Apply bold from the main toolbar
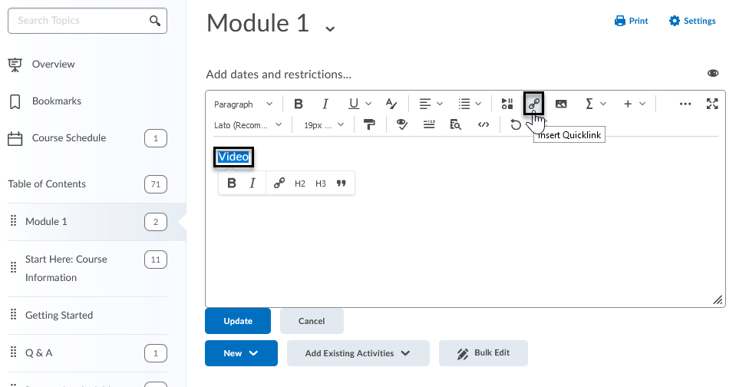Image resolution: width=749 pixels, height=387 pixels. pos(299,104)
